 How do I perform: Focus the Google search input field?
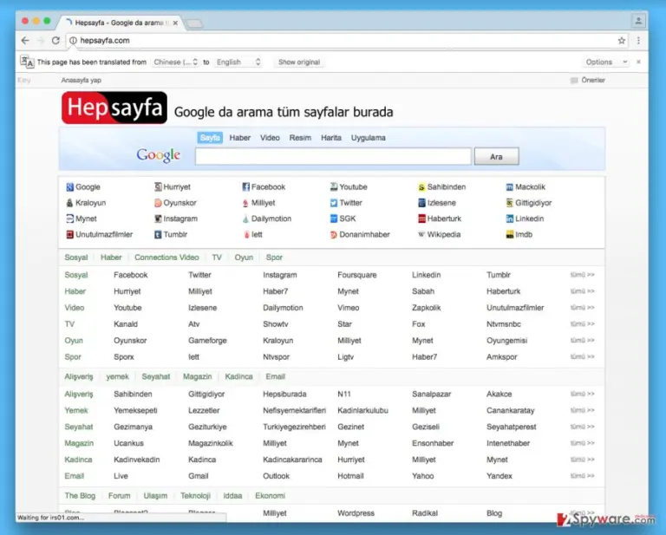(333, 157)
